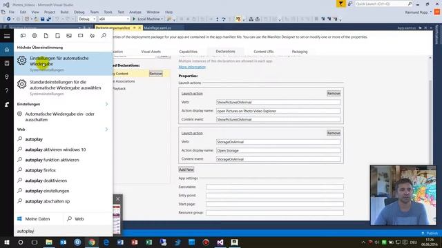Click the notifications flag in title bar
The height and width of the screenshot is (248, 442).
pyautogui.click(x=340, y=3)
